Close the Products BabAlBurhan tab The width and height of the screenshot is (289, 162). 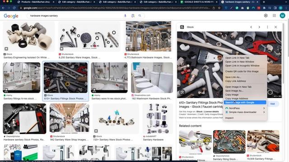pos(53,2)
